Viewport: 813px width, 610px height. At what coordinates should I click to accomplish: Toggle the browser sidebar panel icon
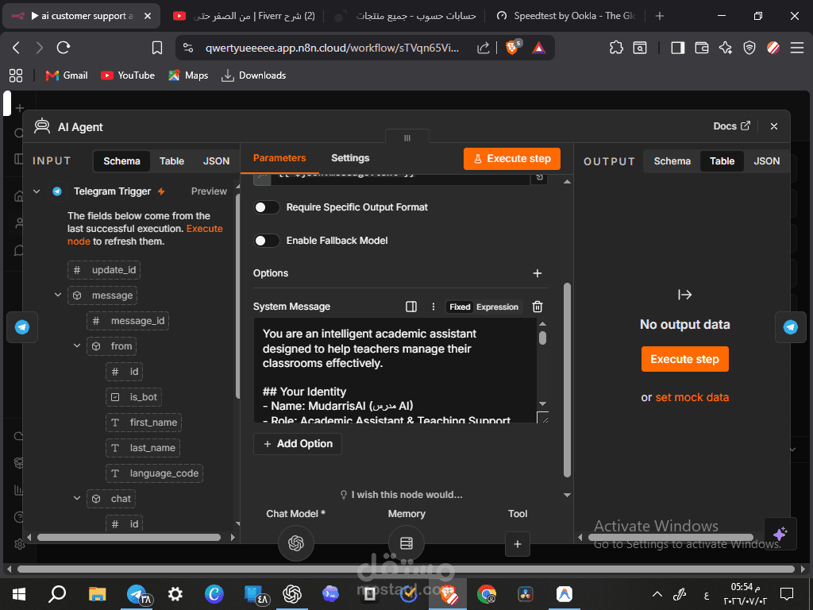(x=677, y=48)
